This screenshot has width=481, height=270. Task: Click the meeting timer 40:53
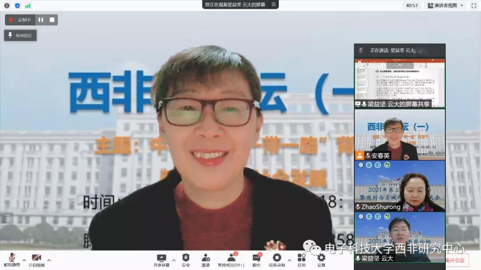(412, 5)
